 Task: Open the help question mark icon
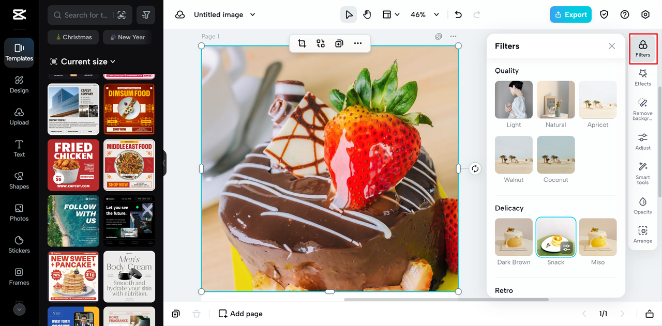[x=625, y=14]
